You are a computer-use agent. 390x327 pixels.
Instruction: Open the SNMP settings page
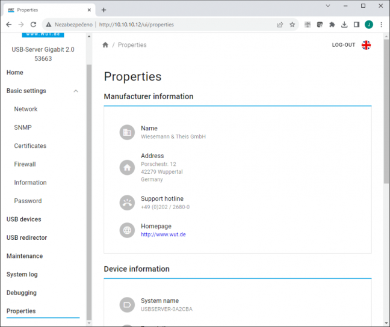(23, 127)
